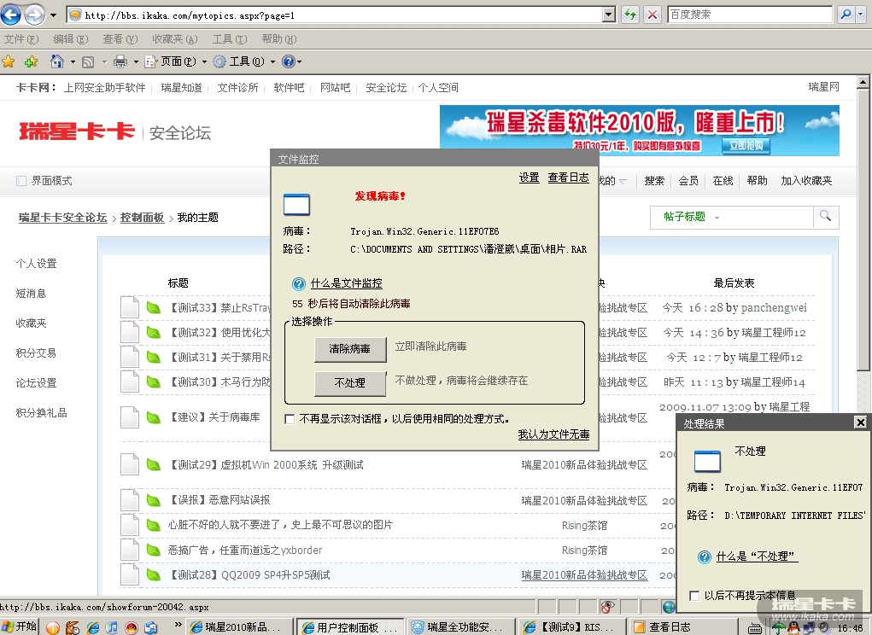Click the stop loading icon

coord(653,15)
